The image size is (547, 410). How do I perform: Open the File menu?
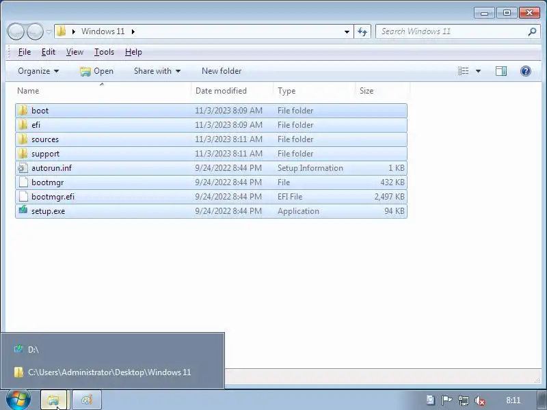(x=25, y=52)
